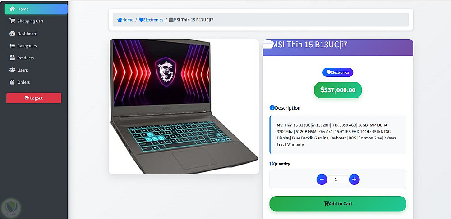
Task: Increase quantity with the plus button
Action: (354, 179)
